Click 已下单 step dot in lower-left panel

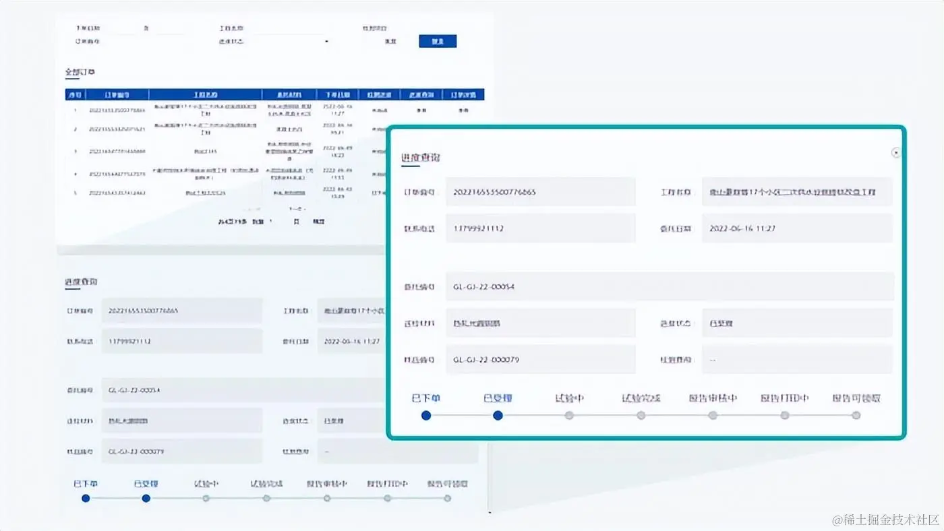86,499
